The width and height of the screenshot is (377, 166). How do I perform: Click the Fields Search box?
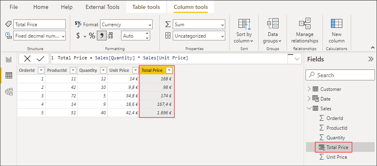[340, 75]
